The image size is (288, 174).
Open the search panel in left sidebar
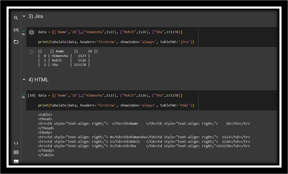(16, 18)
